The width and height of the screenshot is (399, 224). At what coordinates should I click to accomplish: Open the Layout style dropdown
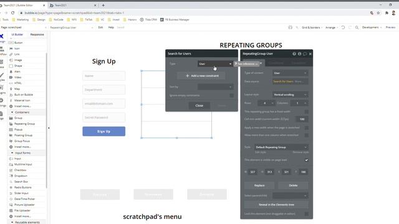pyautogui.click(x=290, y=95)
